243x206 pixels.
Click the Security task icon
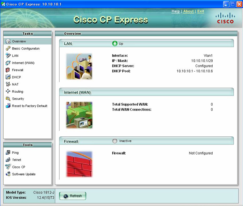8,99
